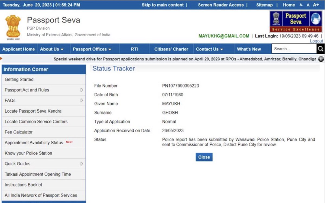Go to Applicant Home
Viewport: 325px width, 203px height.
18,49
